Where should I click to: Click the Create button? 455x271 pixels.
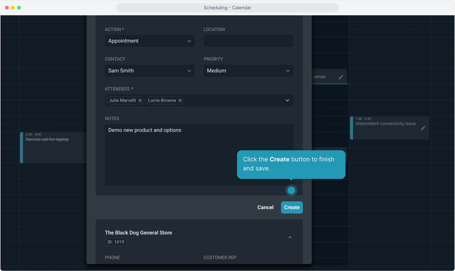[292, 208]
